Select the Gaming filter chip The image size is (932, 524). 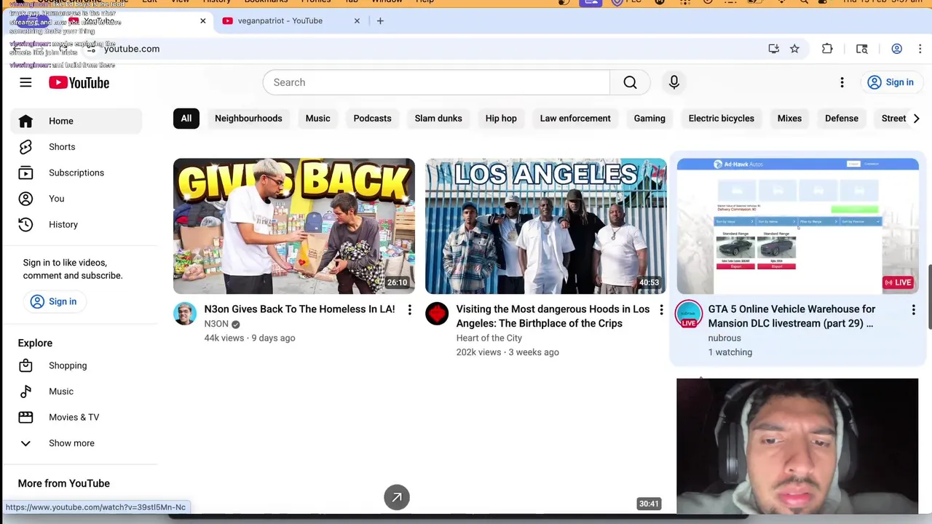tap(649, 118)
